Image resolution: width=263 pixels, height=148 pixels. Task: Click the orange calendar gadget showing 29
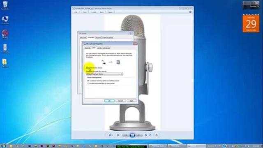tap(251, 23)
